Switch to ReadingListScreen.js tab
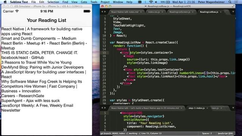 pos(180,12)
